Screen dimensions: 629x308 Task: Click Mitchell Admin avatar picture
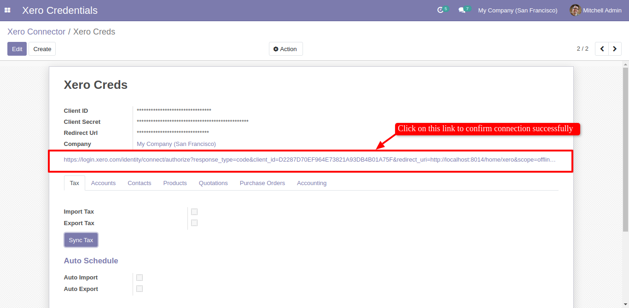pos(575,10)
